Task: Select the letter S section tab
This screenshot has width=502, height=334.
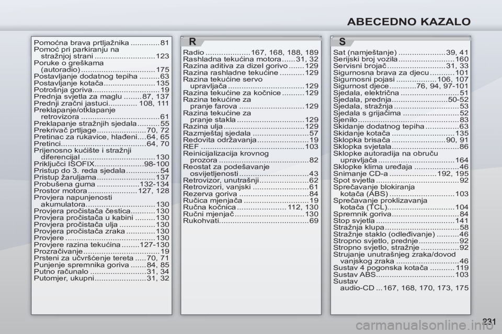Action: [342, 42]
